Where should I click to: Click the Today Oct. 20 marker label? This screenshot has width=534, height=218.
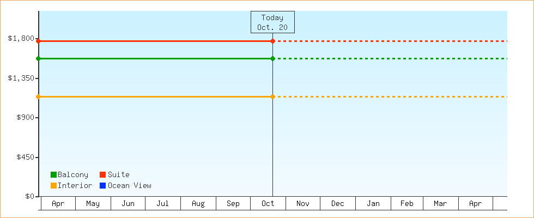[272, 22]
